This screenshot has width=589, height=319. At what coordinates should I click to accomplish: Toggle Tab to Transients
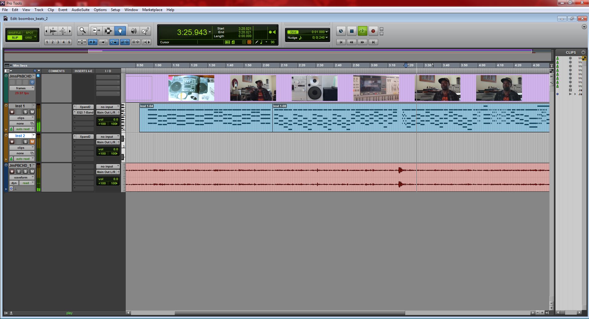coord(93,42)
